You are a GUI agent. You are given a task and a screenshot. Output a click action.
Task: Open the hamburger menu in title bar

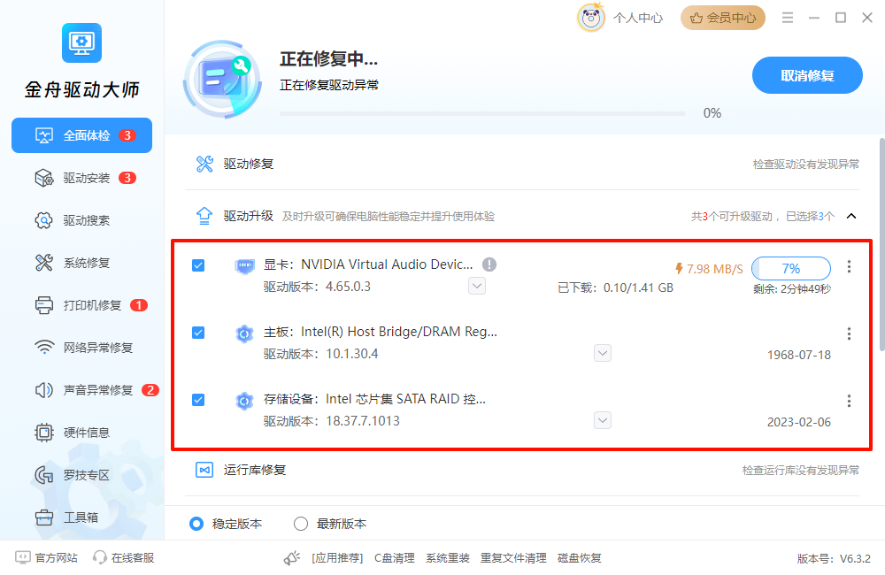tap(787, 18)
